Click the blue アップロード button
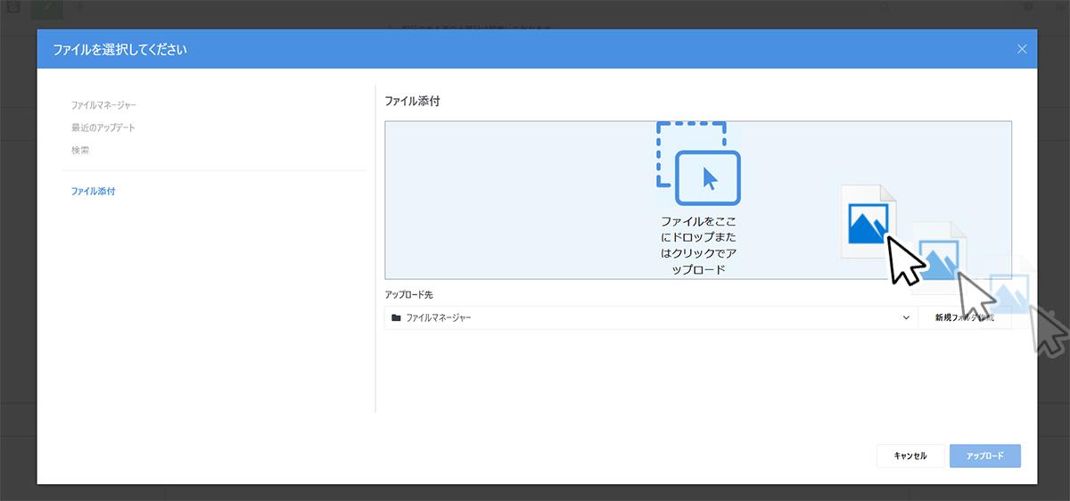Image resolution: width=1070 pixels, height=501 pixels. [x=985, y=456]
